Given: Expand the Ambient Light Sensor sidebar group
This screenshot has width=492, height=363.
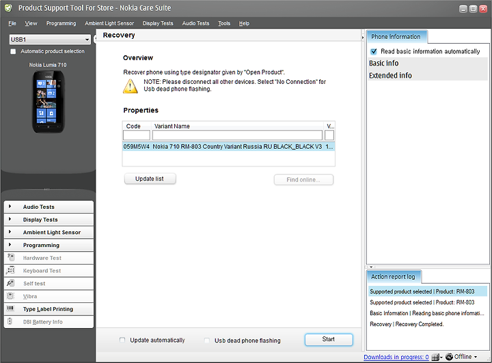Looking at the screenshot, I should pyautogui.click(x=49, y=233).
